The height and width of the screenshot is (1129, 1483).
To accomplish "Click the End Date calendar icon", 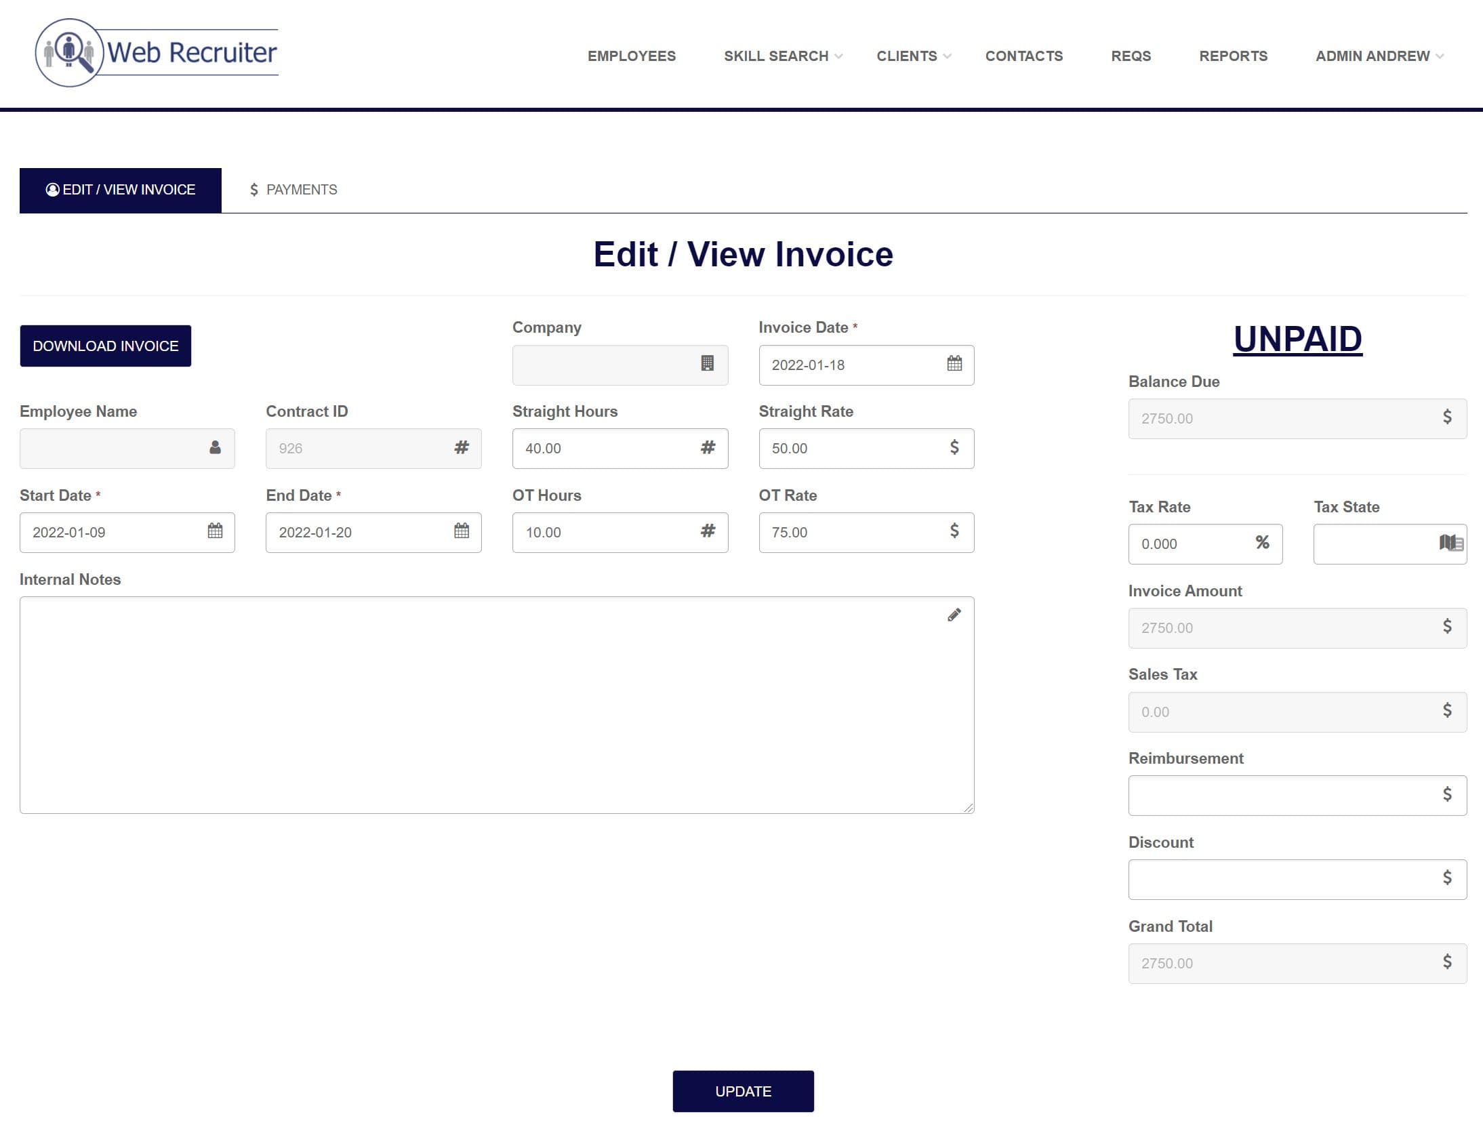I will 462,531.
